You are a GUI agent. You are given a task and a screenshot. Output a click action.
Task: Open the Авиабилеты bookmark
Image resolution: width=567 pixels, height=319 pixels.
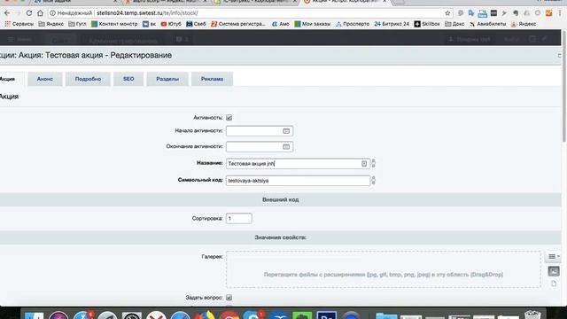pos(488,24)
